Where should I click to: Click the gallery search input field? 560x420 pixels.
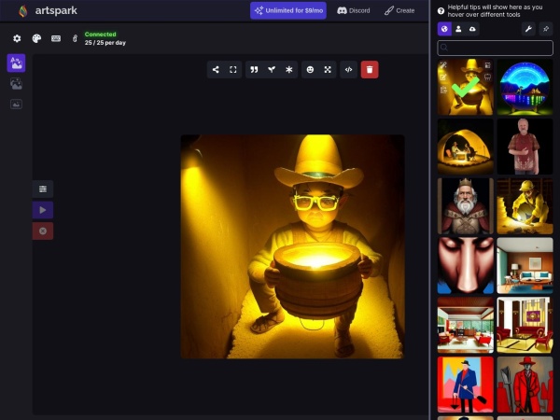[x=496, y=48]
